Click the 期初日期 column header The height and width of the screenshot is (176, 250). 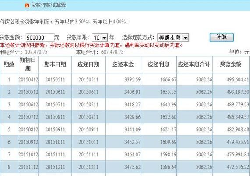pos(28,64)
